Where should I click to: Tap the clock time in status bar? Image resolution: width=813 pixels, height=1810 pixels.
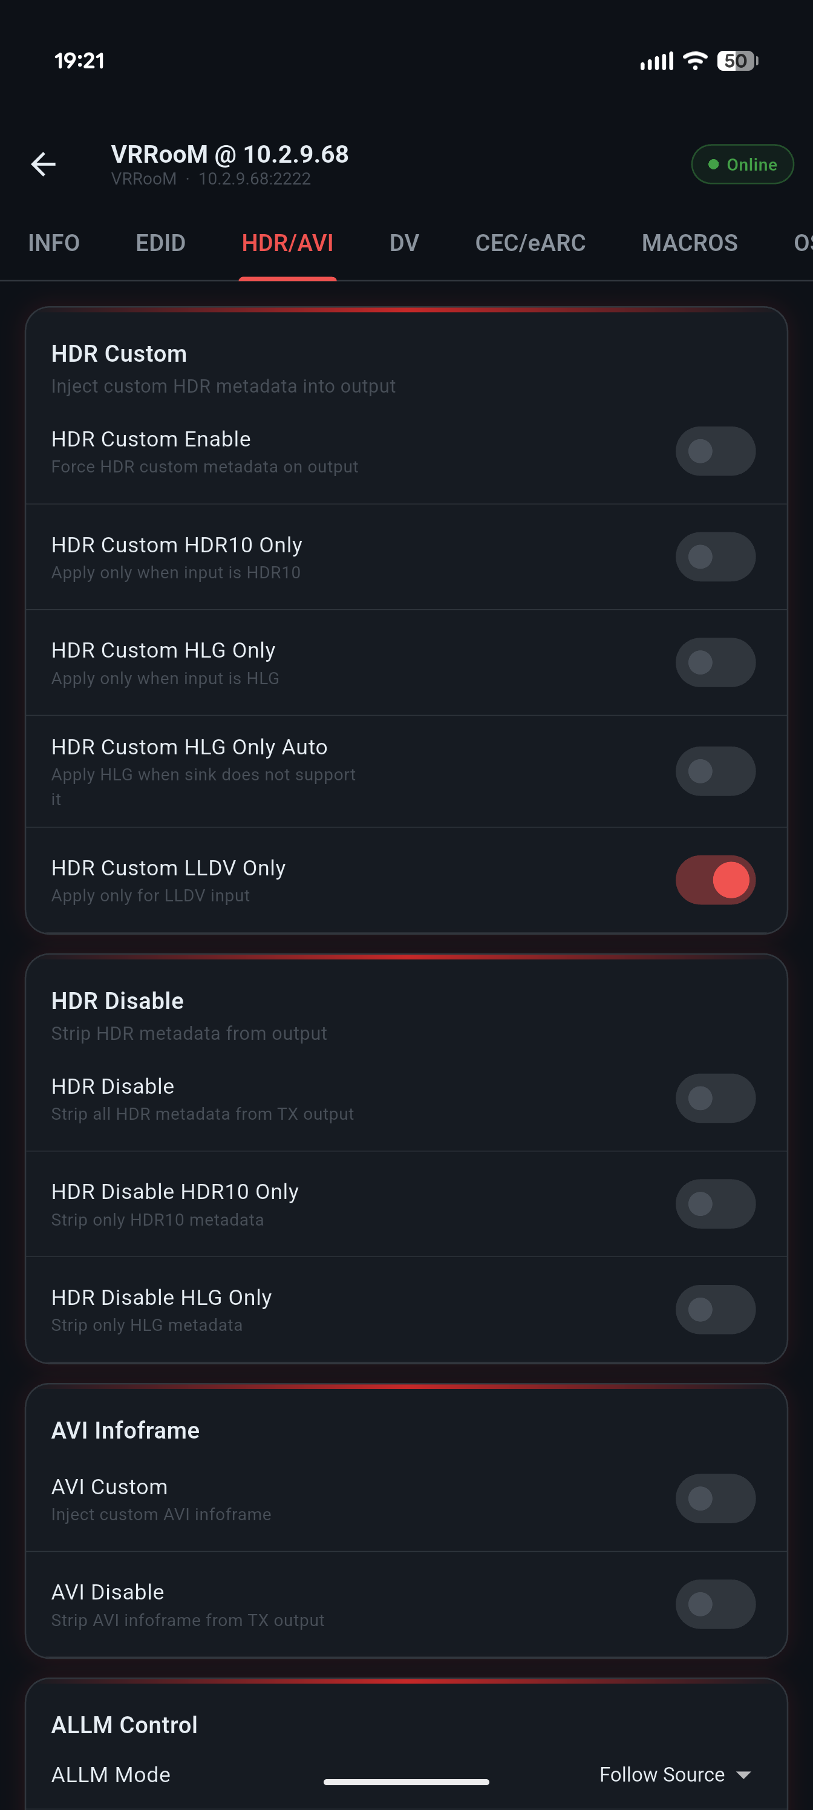(79, 61)
